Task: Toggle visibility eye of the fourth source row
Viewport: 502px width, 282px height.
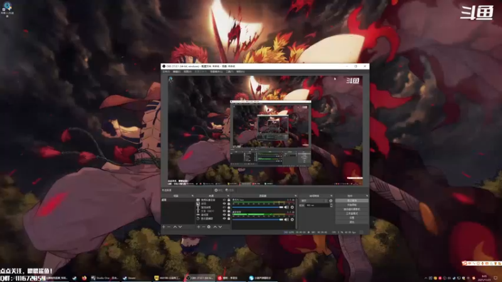Action: 224,211
